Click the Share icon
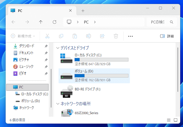This screenshot has height=127, width=183. pyautogui.click(x=102, y=36)
